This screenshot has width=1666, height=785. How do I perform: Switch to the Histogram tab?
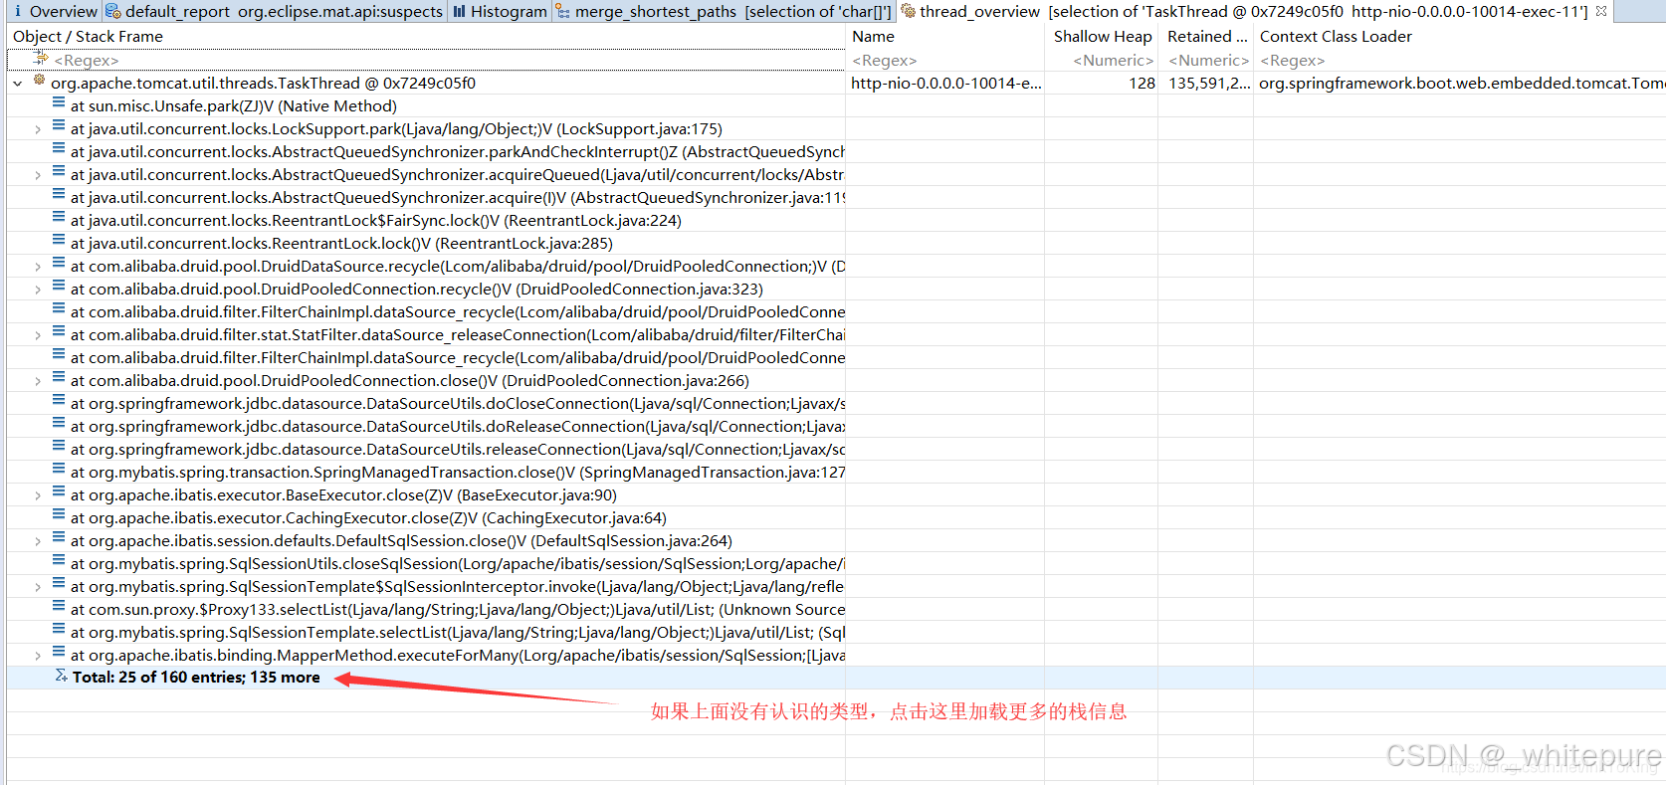pyautogui.click(x=500, y=11)
